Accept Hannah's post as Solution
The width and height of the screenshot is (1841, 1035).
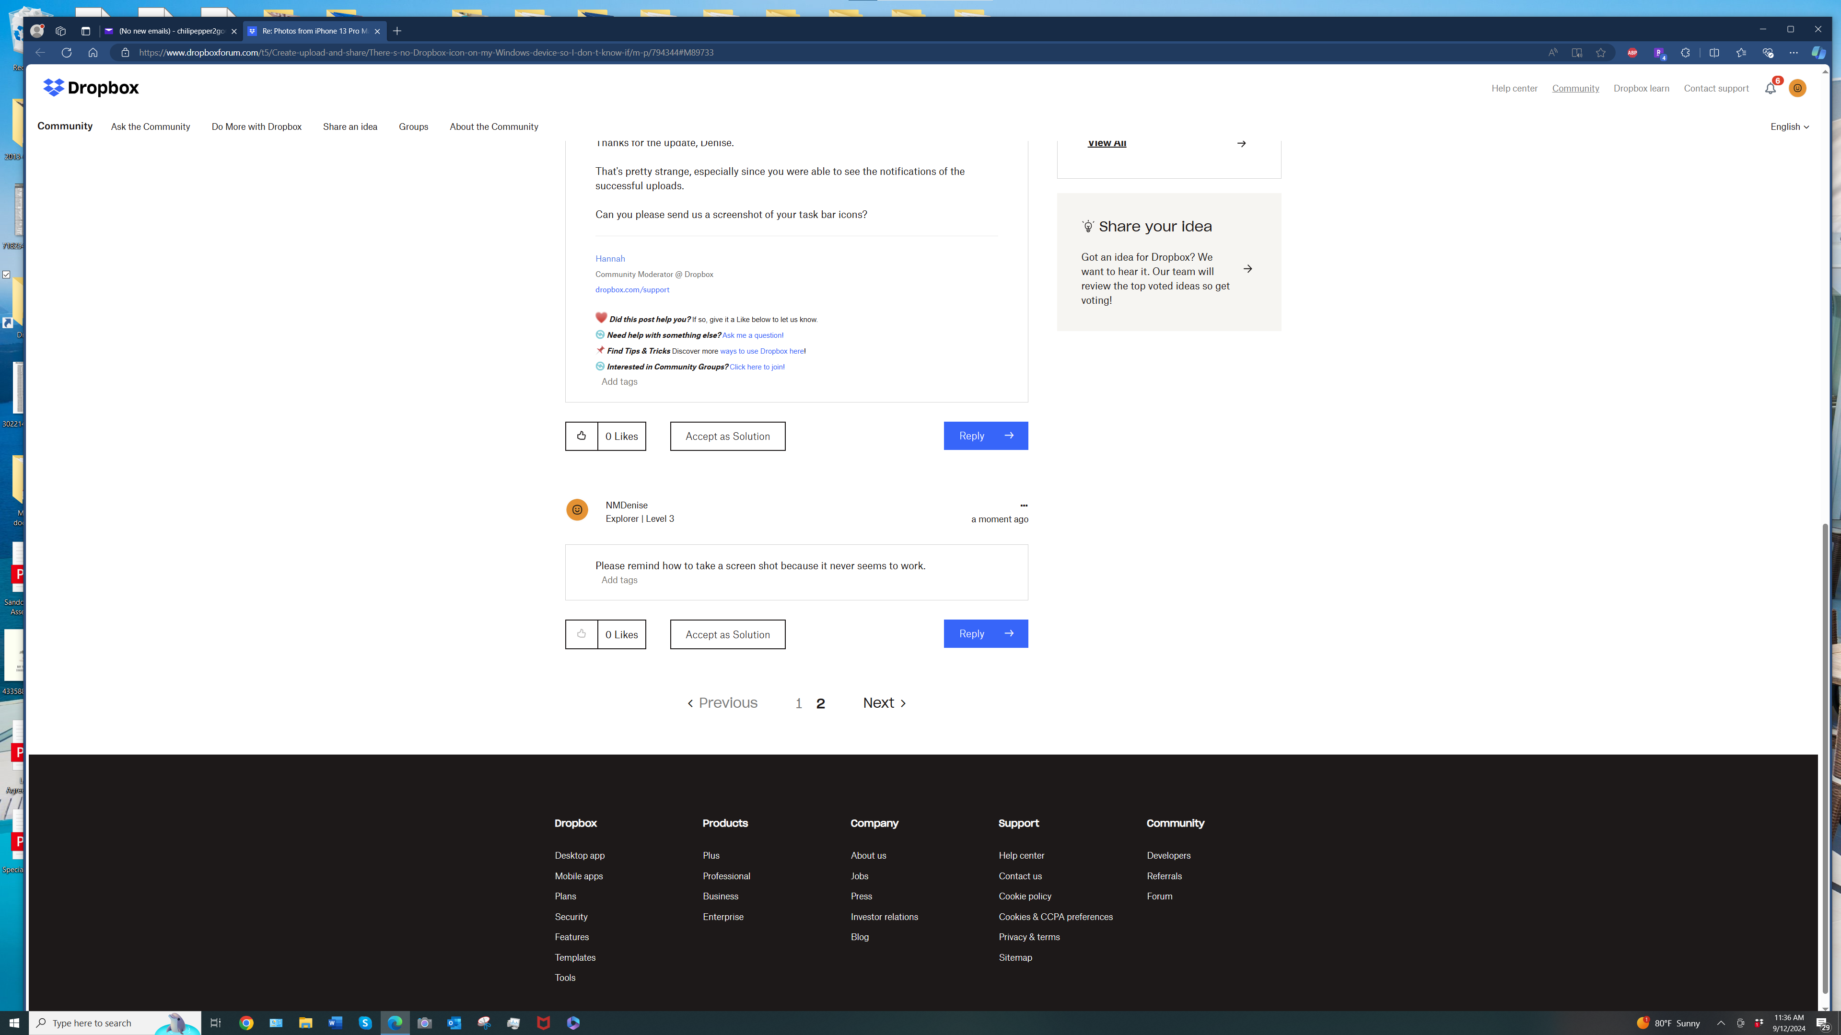[x=727, y=436]
